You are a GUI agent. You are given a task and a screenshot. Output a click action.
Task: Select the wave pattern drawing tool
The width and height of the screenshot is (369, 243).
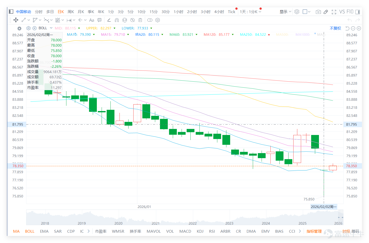coord(46,20)
